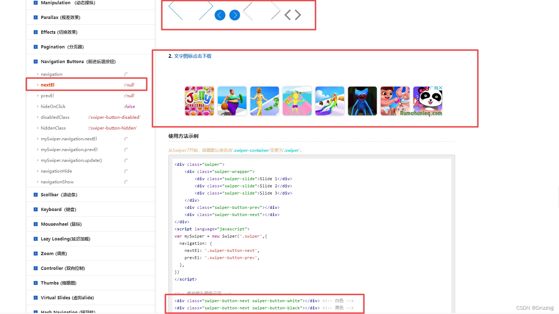Click the code line containing Slide 1
This screenshot has height=314, width=559.
click(x=243, y=179)
